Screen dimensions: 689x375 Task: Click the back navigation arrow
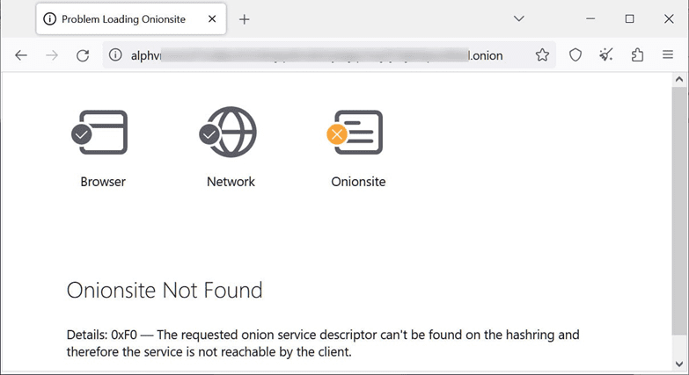[x=21, y=55]
